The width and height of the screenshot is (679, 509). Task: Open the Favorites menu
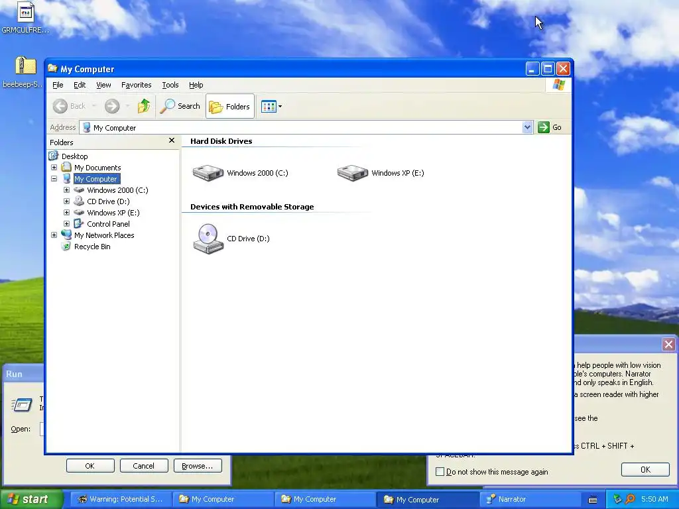pos(137,85)
